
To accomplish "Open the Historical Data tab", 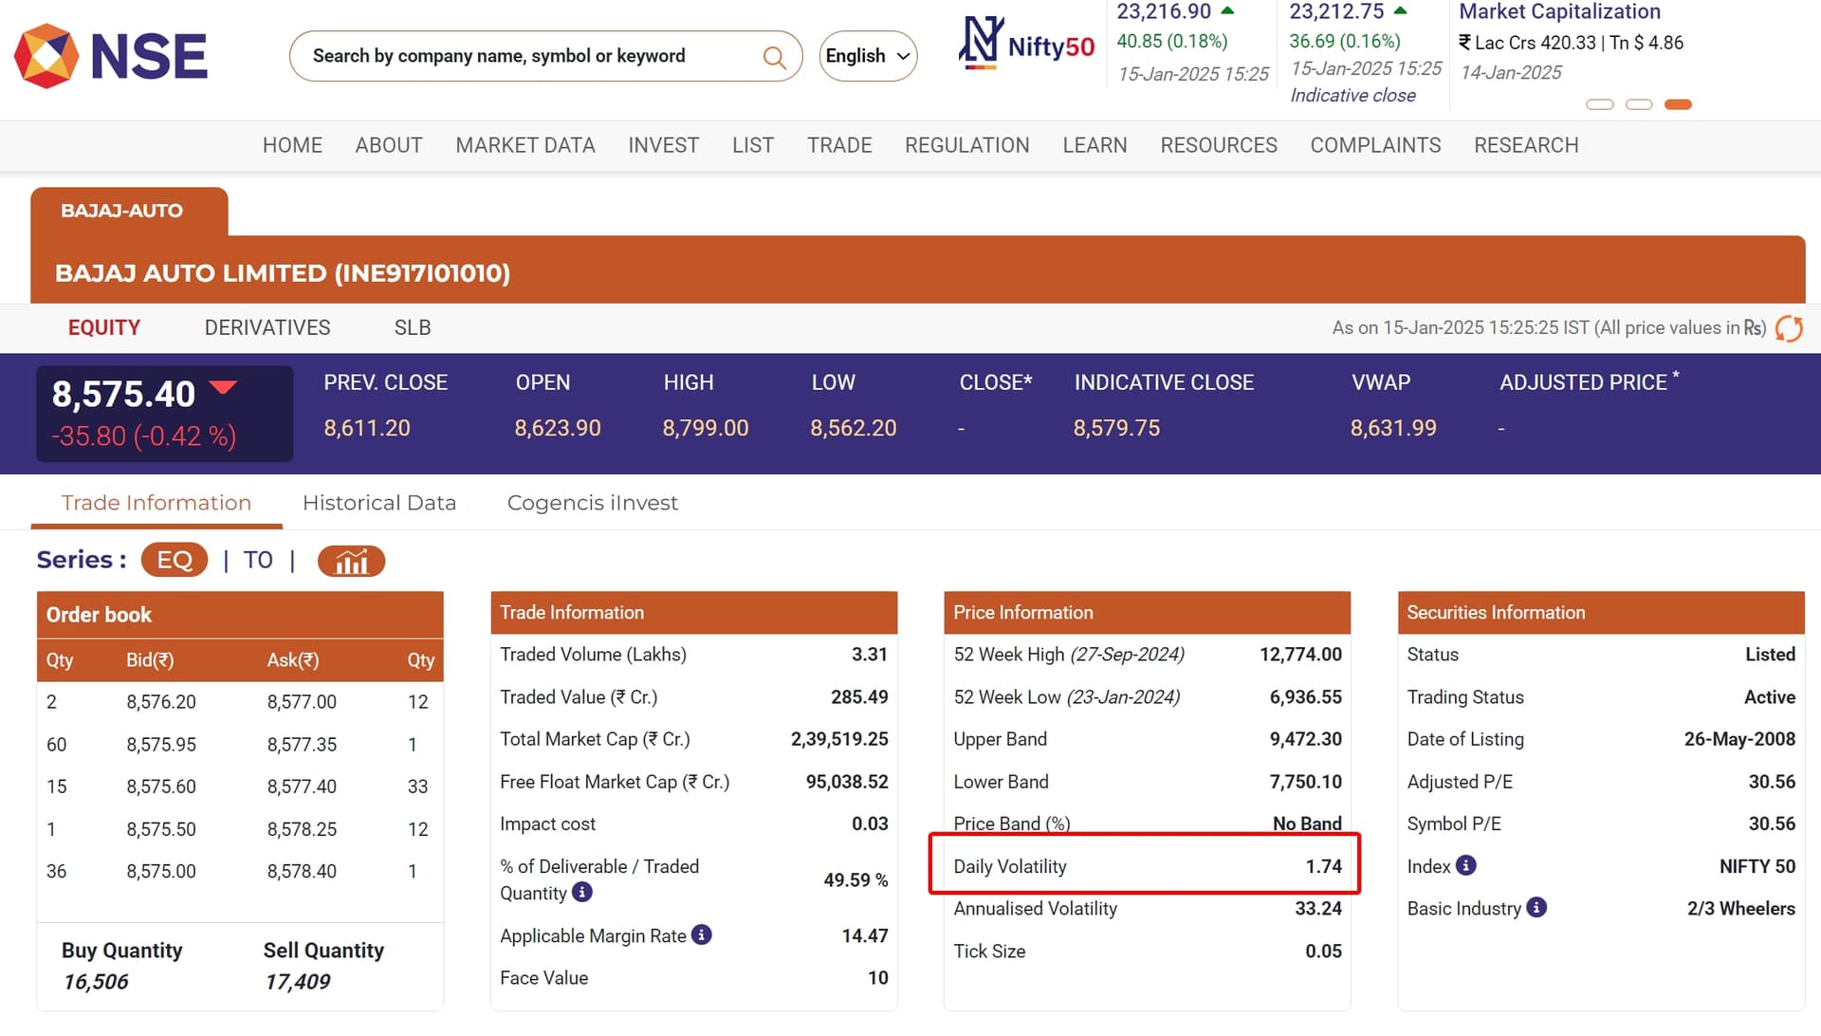I will click(379, 503).
